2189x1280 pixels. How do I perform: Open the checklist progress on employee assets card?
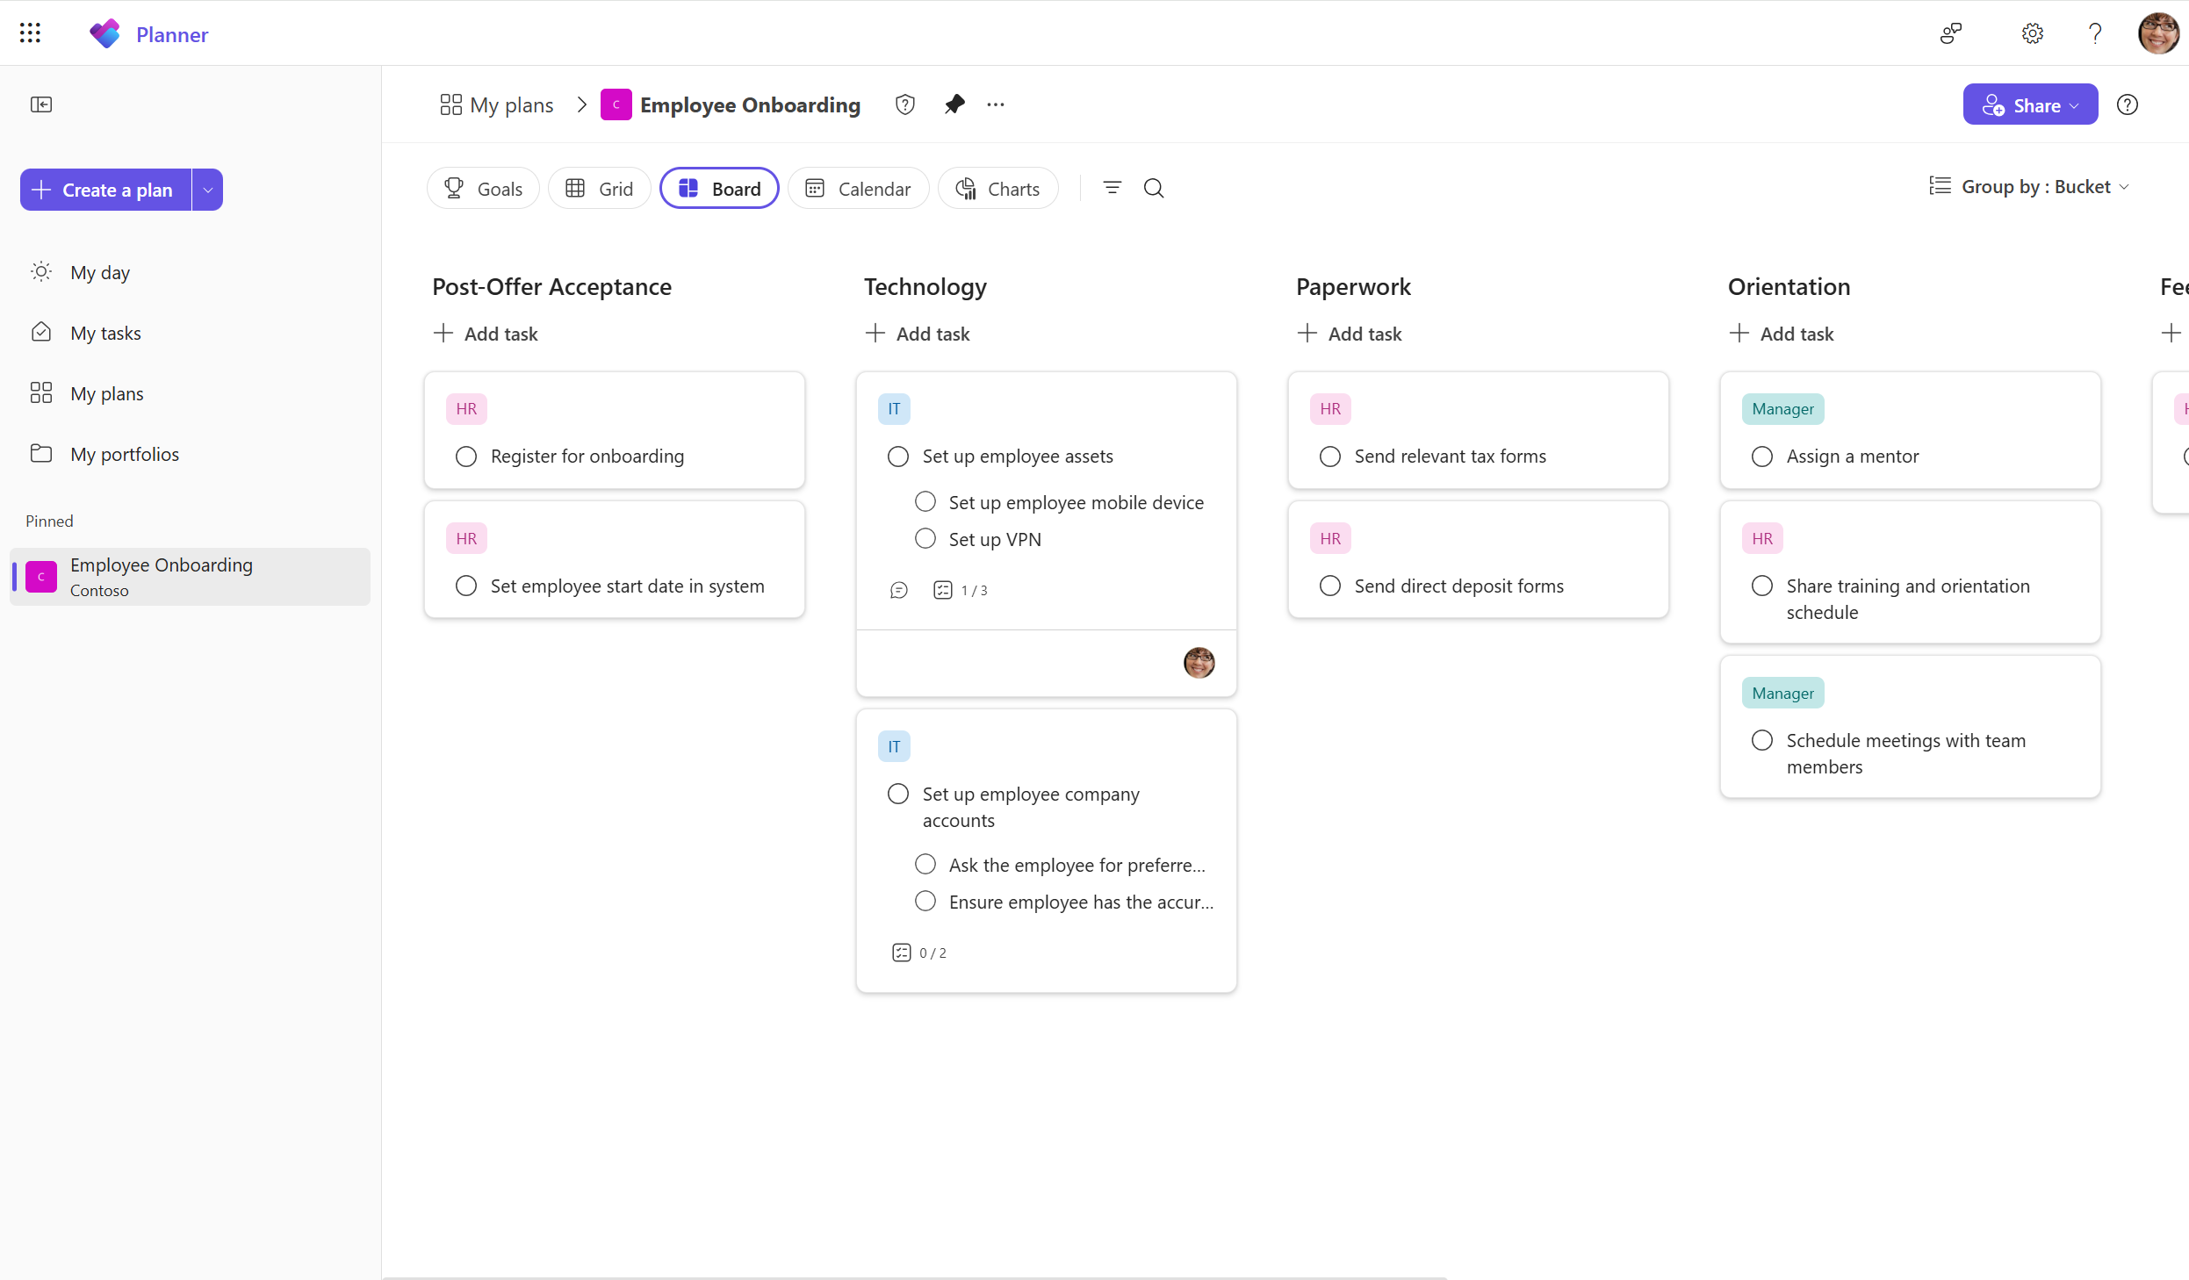tap(944, 589)
